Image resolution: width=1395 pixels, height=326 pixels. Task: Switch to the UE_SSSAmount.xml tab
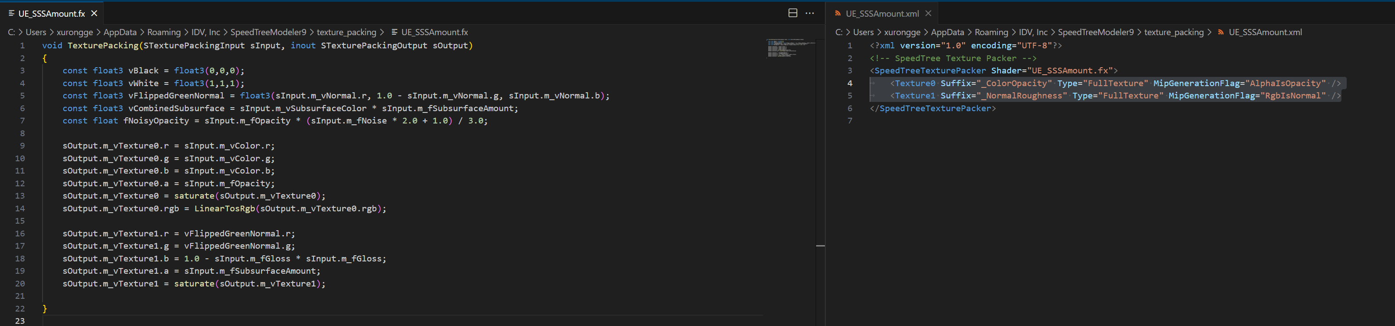click(x=882, y=13)
